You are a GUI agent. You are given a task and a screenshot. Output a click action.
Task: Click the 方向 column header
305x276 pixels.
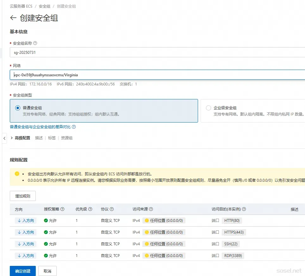[19, 210]
